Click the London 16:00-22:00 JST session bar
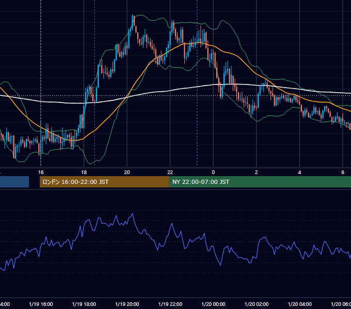Screen dimensions: 351x309 104,182
